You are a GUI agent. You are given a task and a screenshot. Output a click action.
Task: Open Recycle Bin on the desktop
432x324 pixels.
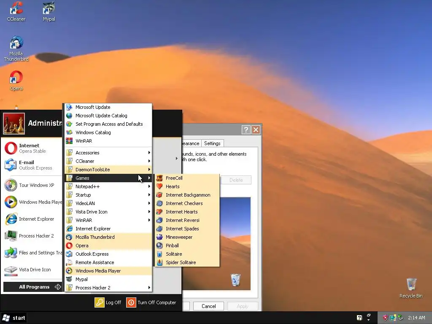tap(411, 288)
